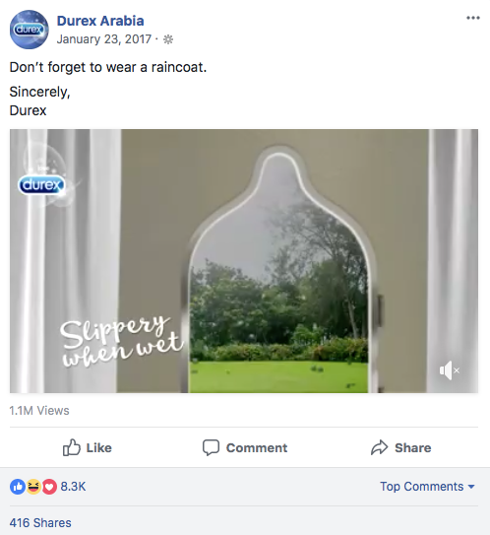Open the 8.3K reactions count
490x535 pixels.
(x=73, y=486)
